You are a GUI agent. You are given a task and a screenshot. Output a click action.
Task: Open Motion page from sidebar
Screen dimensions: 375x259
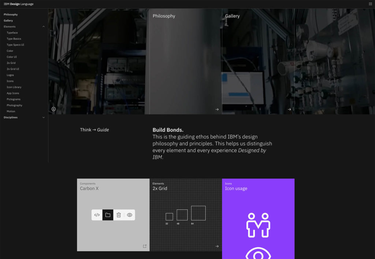[11, 112]
